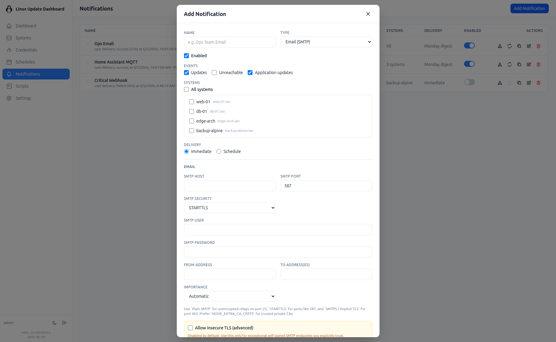Edit the Ops Email notification
Viewport: 556px width, 342px height.
pos(529,46)
